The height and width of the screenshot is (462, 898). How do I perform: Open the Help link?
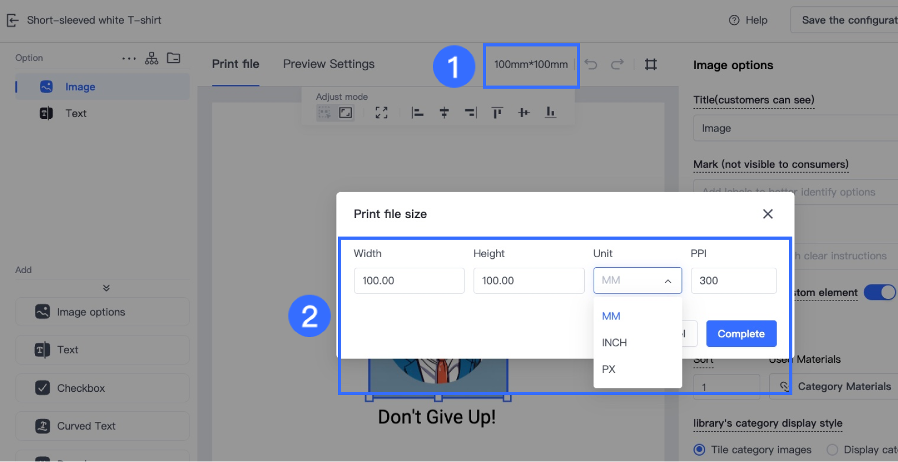coord(748,20)
